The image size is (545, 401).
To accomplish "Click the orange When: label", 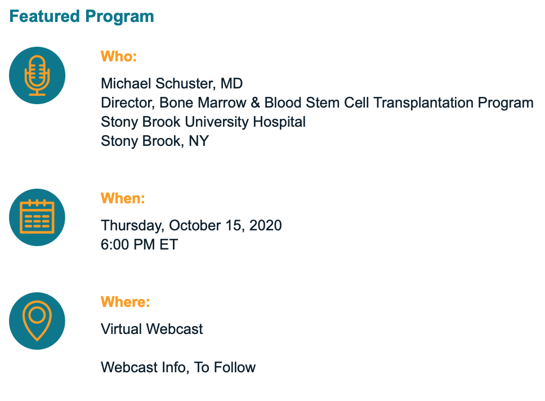I will click(x=123, y=198).
